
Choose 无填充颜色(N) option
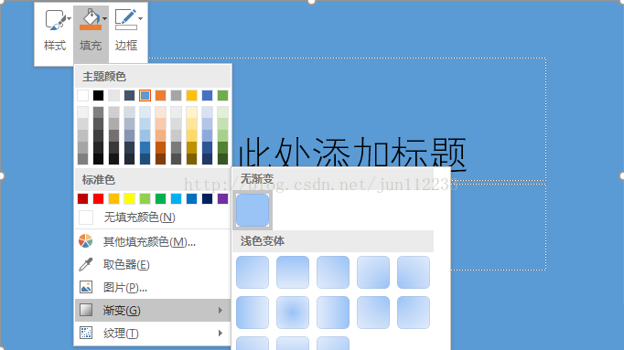[153, 217]
